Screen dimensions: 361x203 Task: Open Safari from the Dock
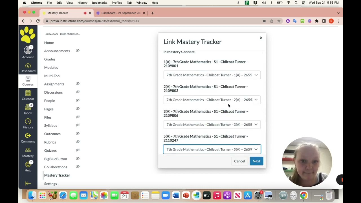tap(63, 195)
